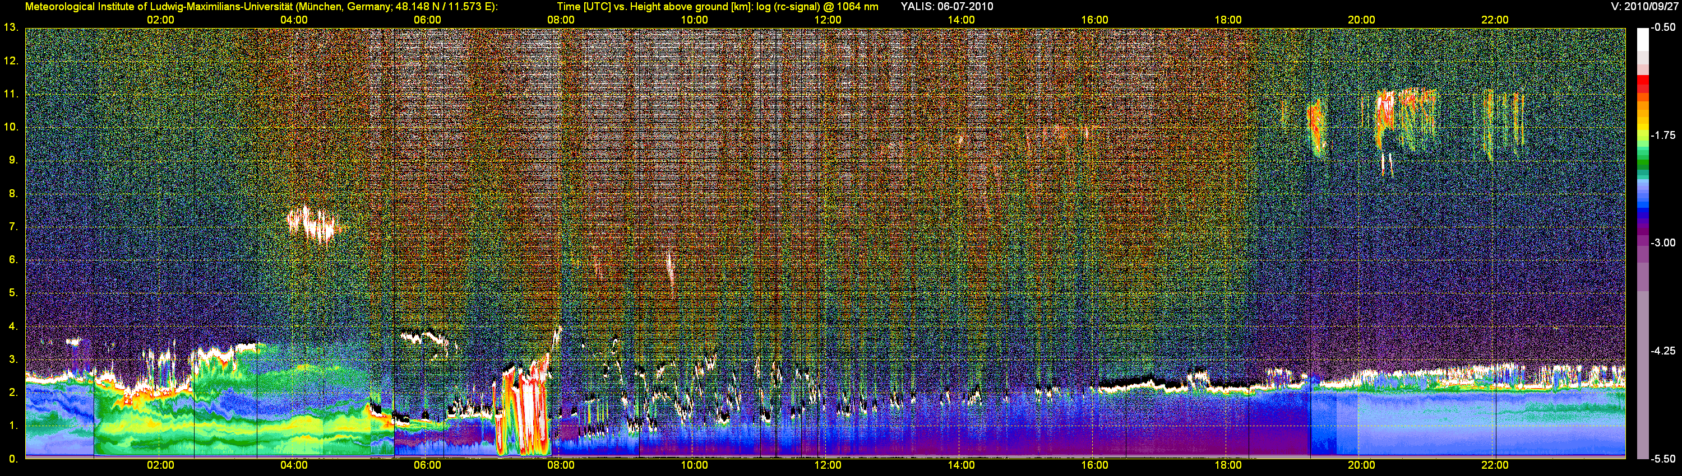Click the 16:00 label on bottom time axis

pyautogui.click(x=1094, y=465)
